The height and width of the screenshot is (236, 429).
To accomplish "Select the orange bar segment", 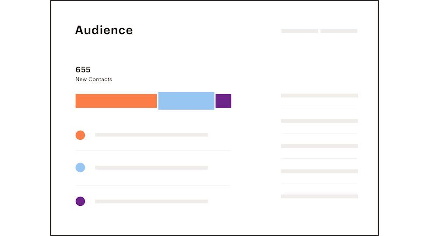I will coord(116,101).
